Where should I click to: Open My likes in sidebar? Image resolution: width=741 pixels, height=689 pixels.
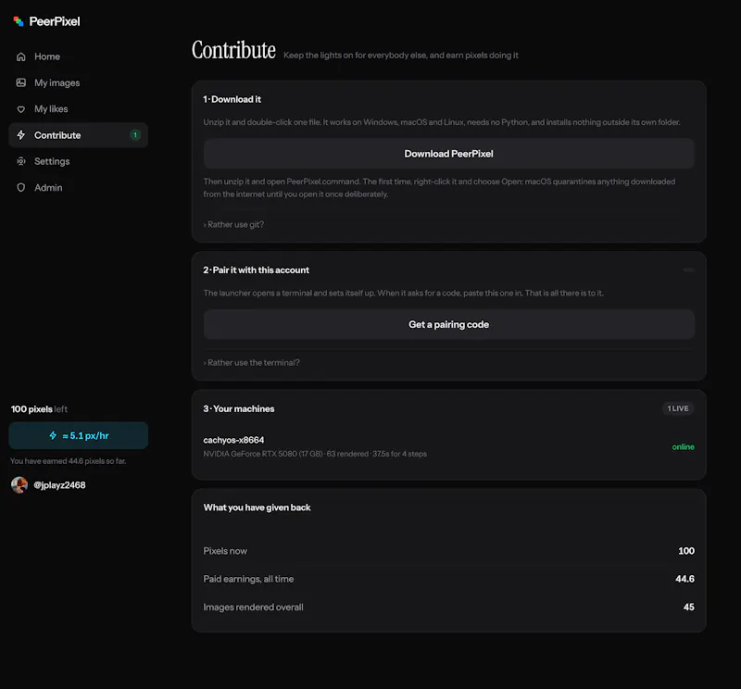[79, 109]
